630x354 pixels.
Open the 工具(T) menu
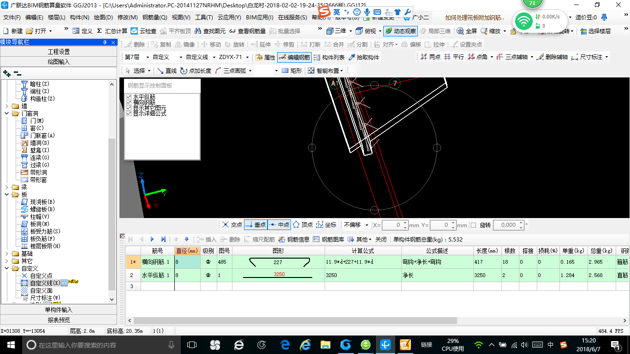[204, 18]
